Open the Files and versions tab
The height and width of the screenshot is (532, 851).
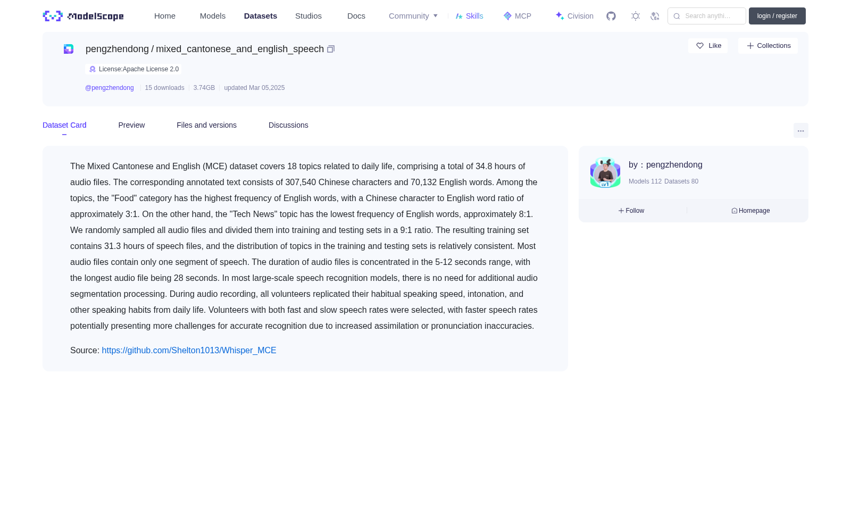pos(206,125)
